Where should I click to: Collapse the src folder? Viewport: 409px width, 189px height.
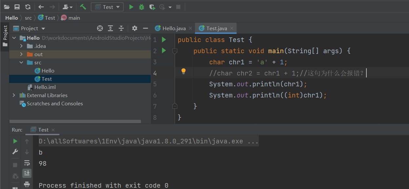pos(22,63)
